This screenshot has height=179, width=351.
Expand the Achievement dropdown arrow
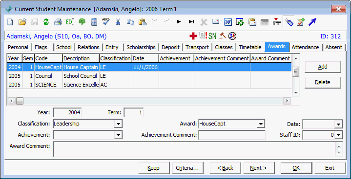click(x=118, y=135)
